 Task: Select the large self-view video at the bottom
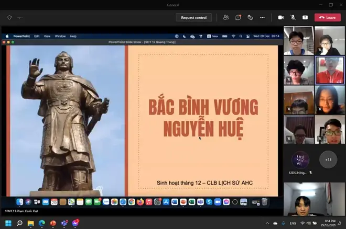(x=314, y=199)
